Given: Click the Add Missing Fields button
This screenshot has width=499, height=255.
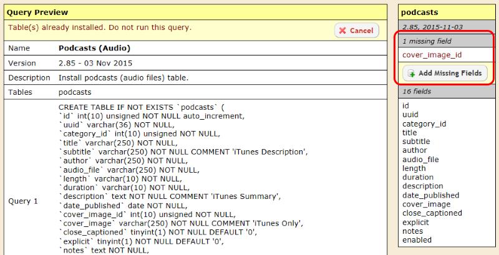Looking at the screenshot, I should (x=444, y=74).
